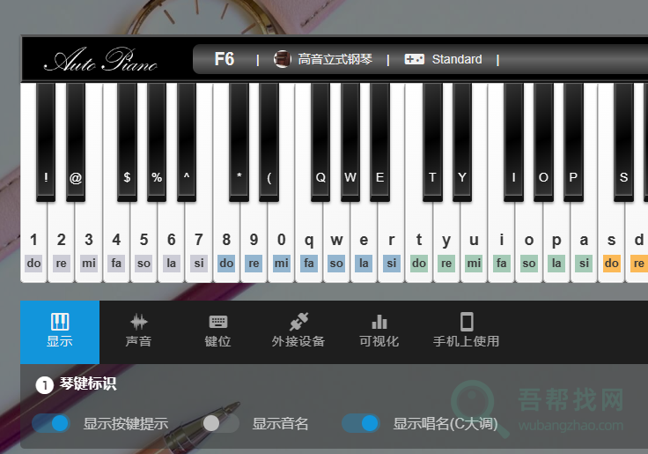Click the sound waveform icon above 声音
Image resolution: width=648 pixels, height=454 pixels.
(139, 322)
